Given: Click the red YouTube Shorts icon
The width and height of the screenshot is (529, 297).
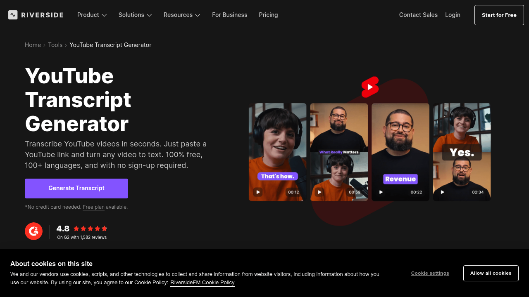Looking at the screenshot, I should 370,87.
